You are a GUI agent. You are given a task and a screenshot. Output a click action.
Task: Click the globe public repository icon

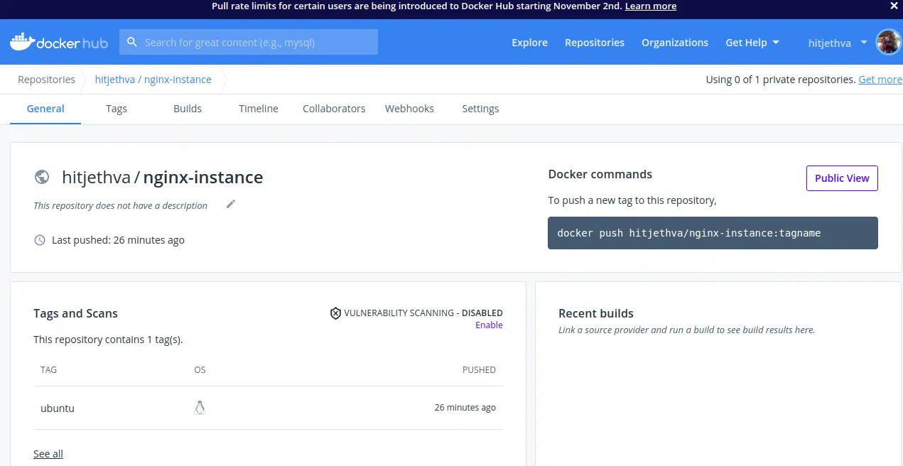coord(42,177)
